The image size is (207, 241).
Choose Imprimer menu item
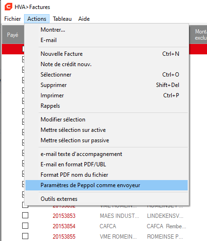tap(107, 95)
